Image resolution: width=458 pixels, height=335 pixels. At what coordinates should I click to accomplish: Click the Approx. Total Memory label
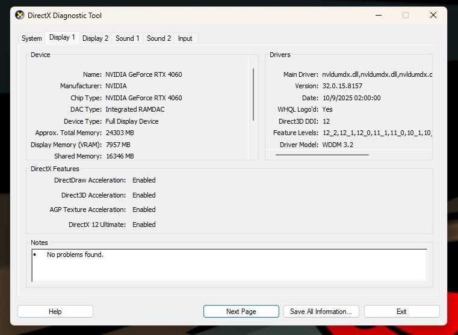69,133
